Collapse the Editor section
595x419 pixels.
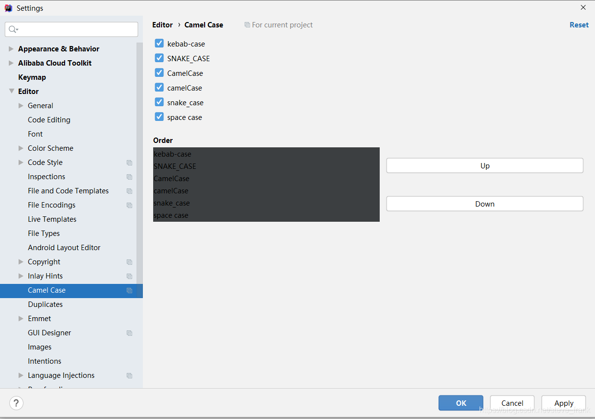click(x=11, y=92)
